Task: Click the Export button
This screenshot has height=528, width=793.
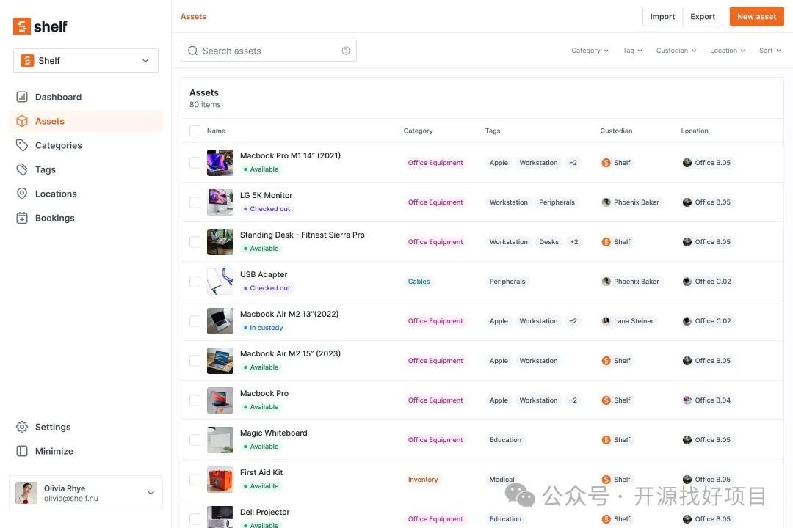Action: click(703, 17)
